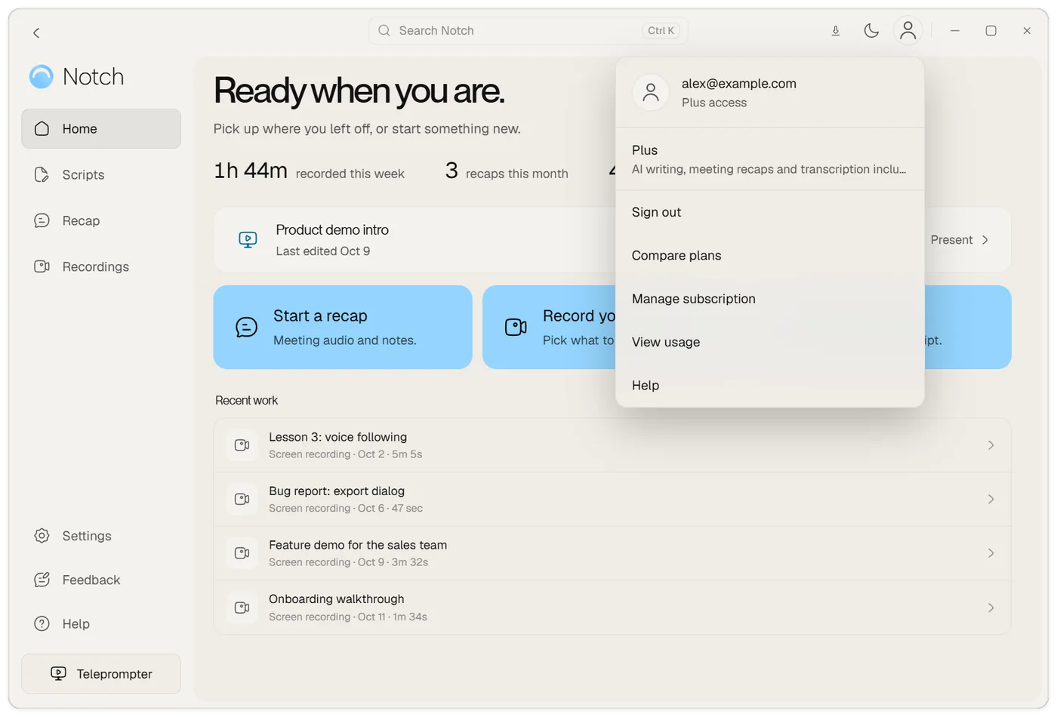This screenshot has width=1057, height=717.
Task: Click the Record card's camera icon
Action: tap(516, 328)
